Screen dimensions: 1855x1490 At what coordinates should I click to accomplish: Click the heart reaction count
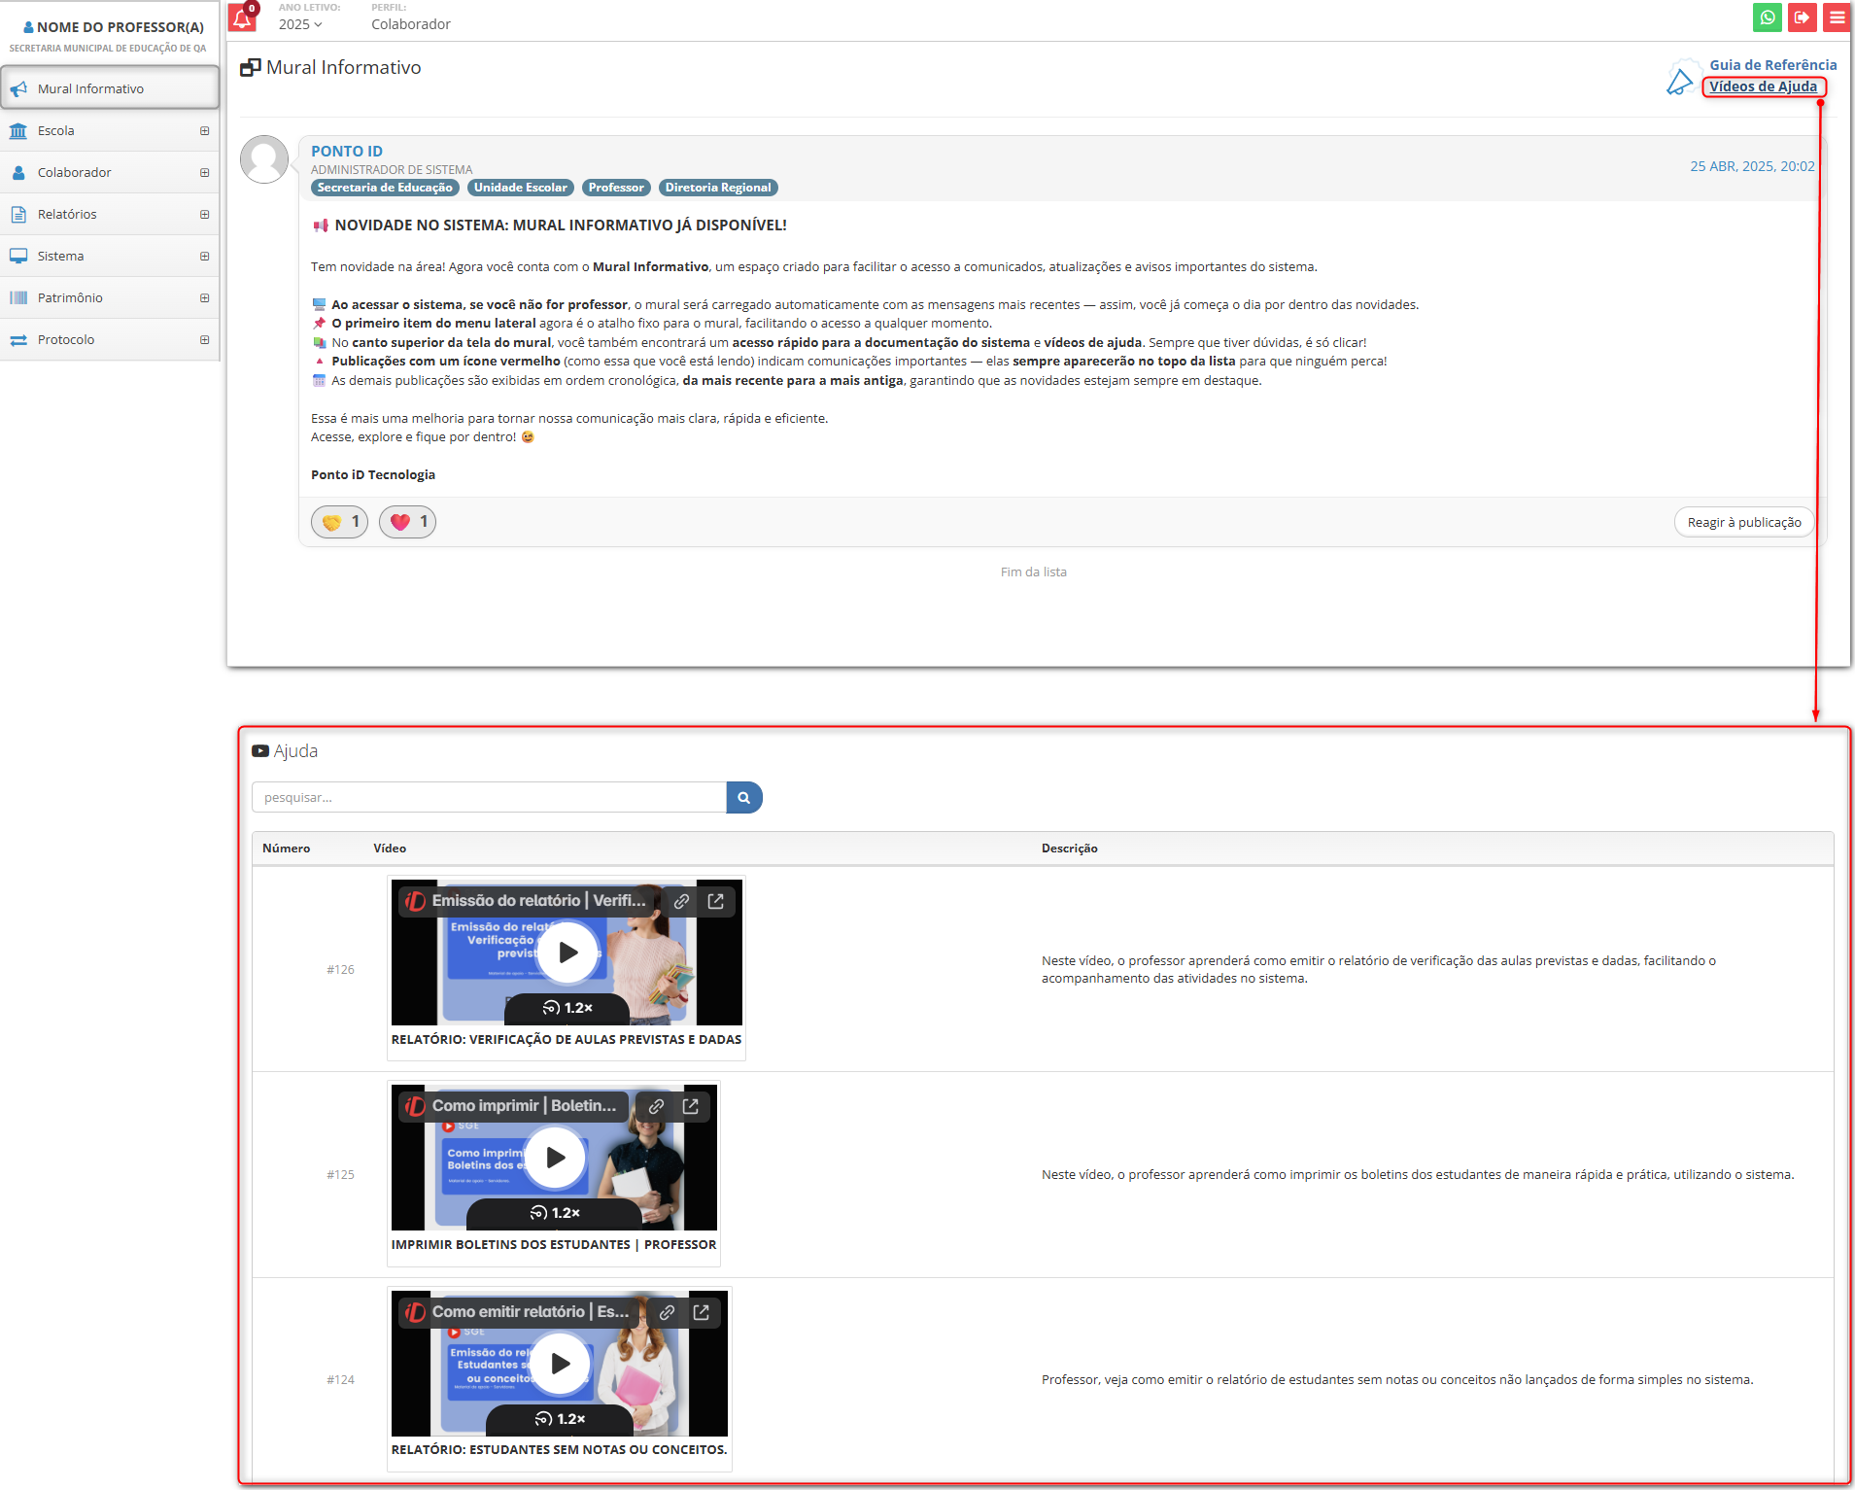point(408,522)
